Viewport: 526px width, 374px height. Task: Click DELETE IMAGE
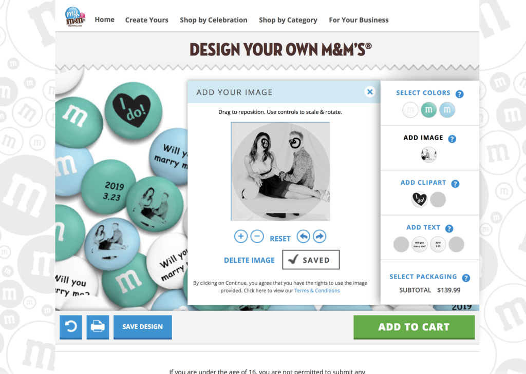pos(249,260)
